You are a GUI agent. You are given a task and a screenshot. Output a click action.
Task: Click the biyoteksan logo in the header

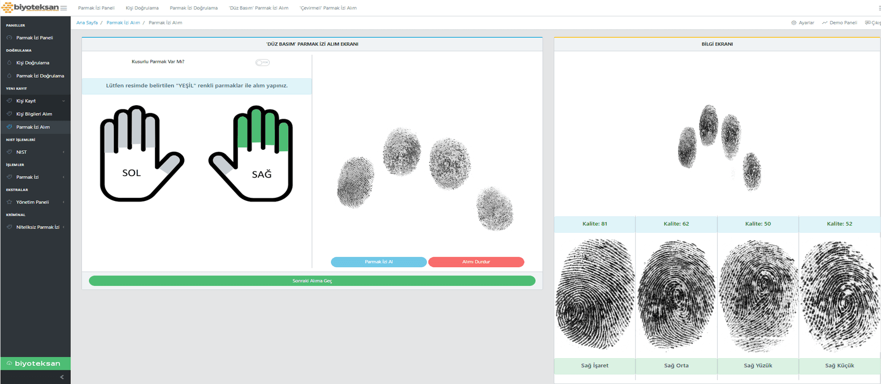(30, 7)
